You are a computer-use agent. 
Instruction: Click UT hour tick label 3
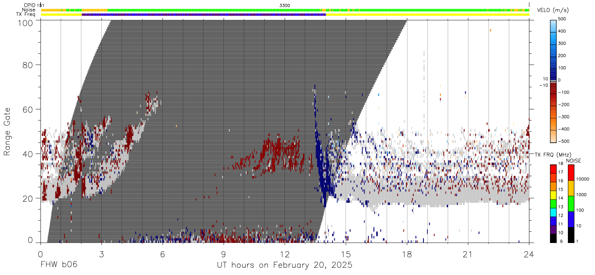click(101, 254)
